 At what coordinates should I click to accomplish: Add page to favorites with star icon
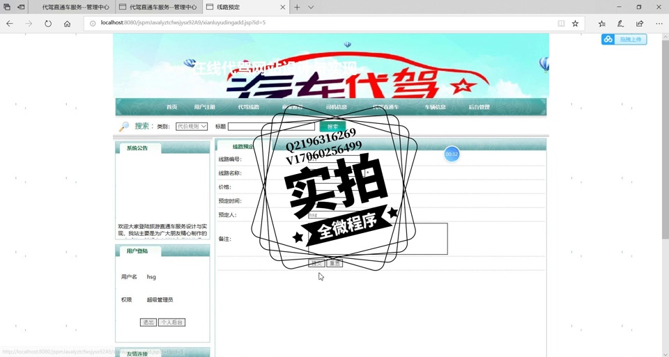click(x=575, y=23)
